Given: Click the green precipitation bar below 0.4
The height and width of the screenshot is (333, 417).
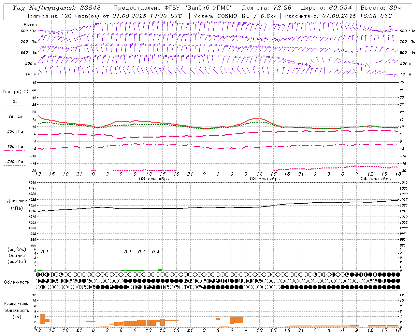Looking at the screenshot, I should coord(160,270).
